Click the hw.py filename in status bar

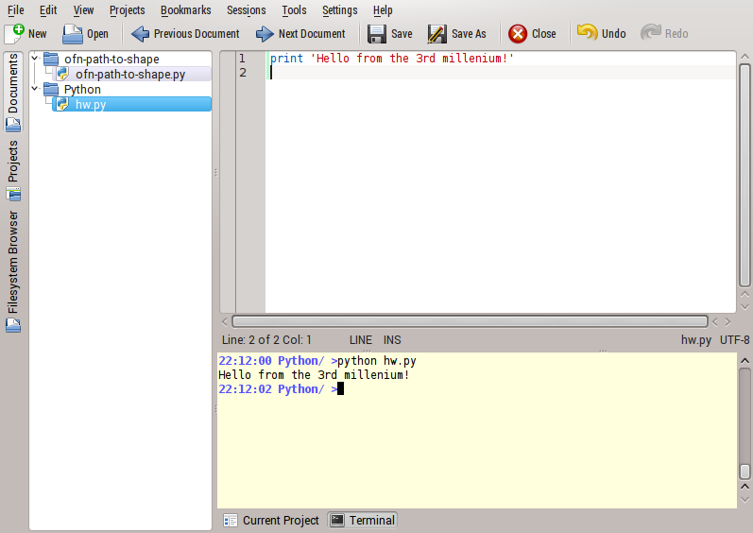pos(696,340)
